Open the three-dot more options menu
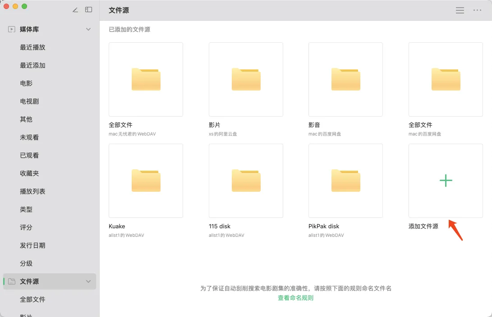 [477, 10]
